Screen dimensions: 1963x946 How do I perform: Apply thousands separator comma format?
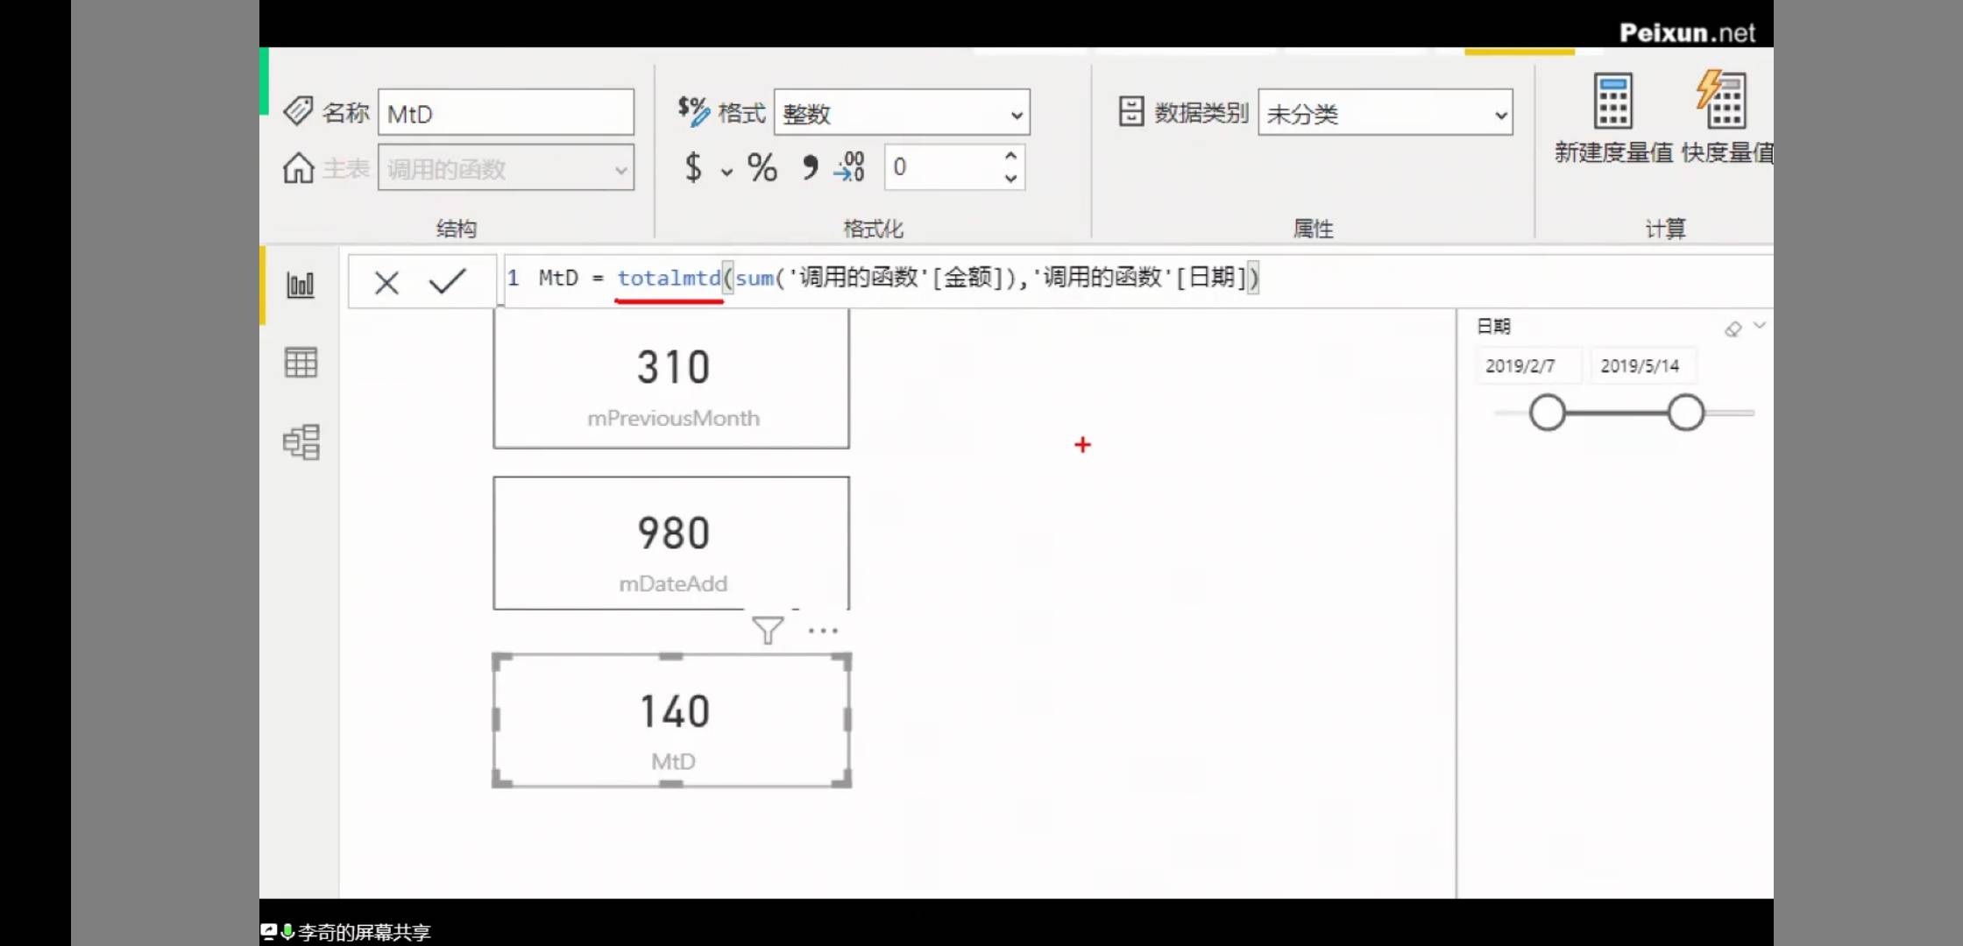pyautogui.click(x=810, y=166)
